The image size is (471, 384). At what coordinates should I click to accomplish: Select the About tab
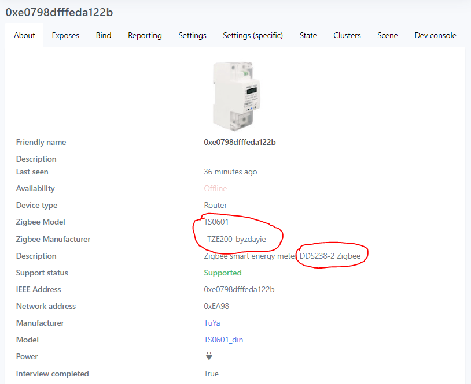coord(24,35)
